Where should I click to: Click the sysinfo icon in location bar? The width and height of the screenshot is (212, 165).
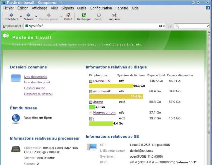tap(27, 26)
